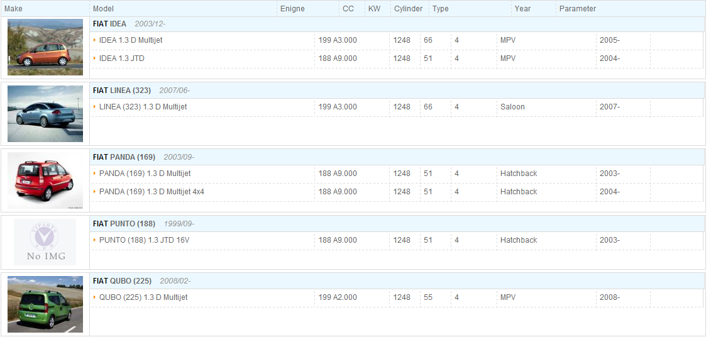Open LINEA (323) 1.3 D Multijet link
711x337 pixels.
click(x=143, y=107)
